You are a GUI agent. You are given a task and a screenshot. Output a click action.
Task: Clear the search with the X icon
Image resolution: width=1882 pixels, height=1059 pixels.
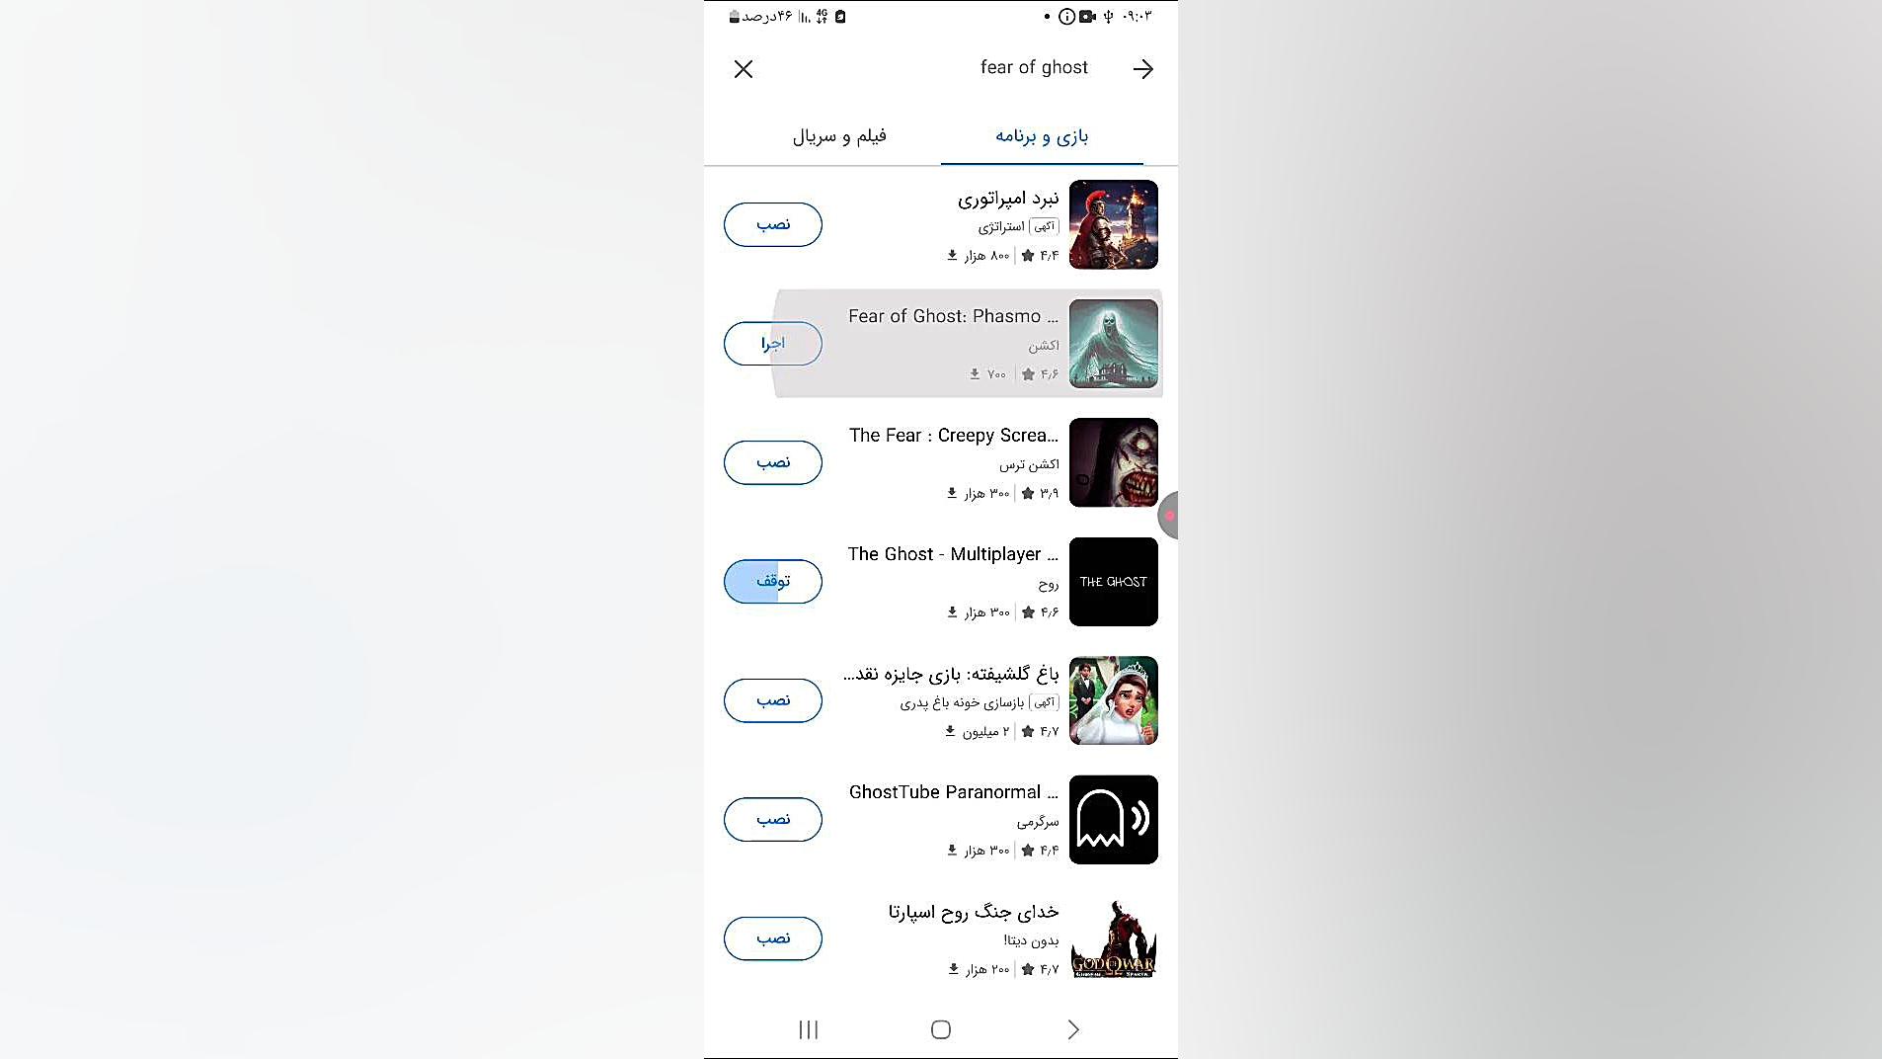coord(744,69)
